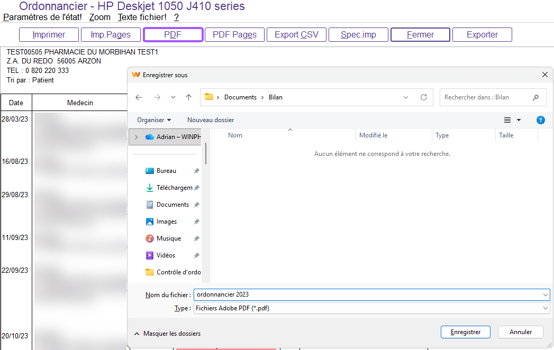Viewport: 554px width, 350px height.
Task: Open the Organiser dropdown menu
Action: tap(153, 120)
